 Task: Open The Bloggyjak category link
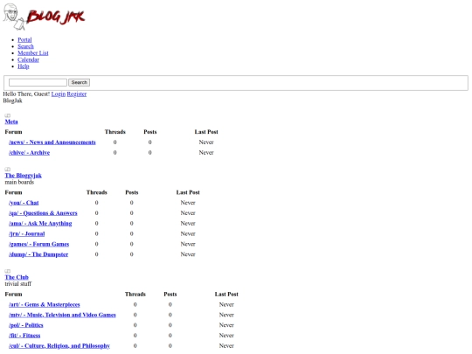click(24, 176)
